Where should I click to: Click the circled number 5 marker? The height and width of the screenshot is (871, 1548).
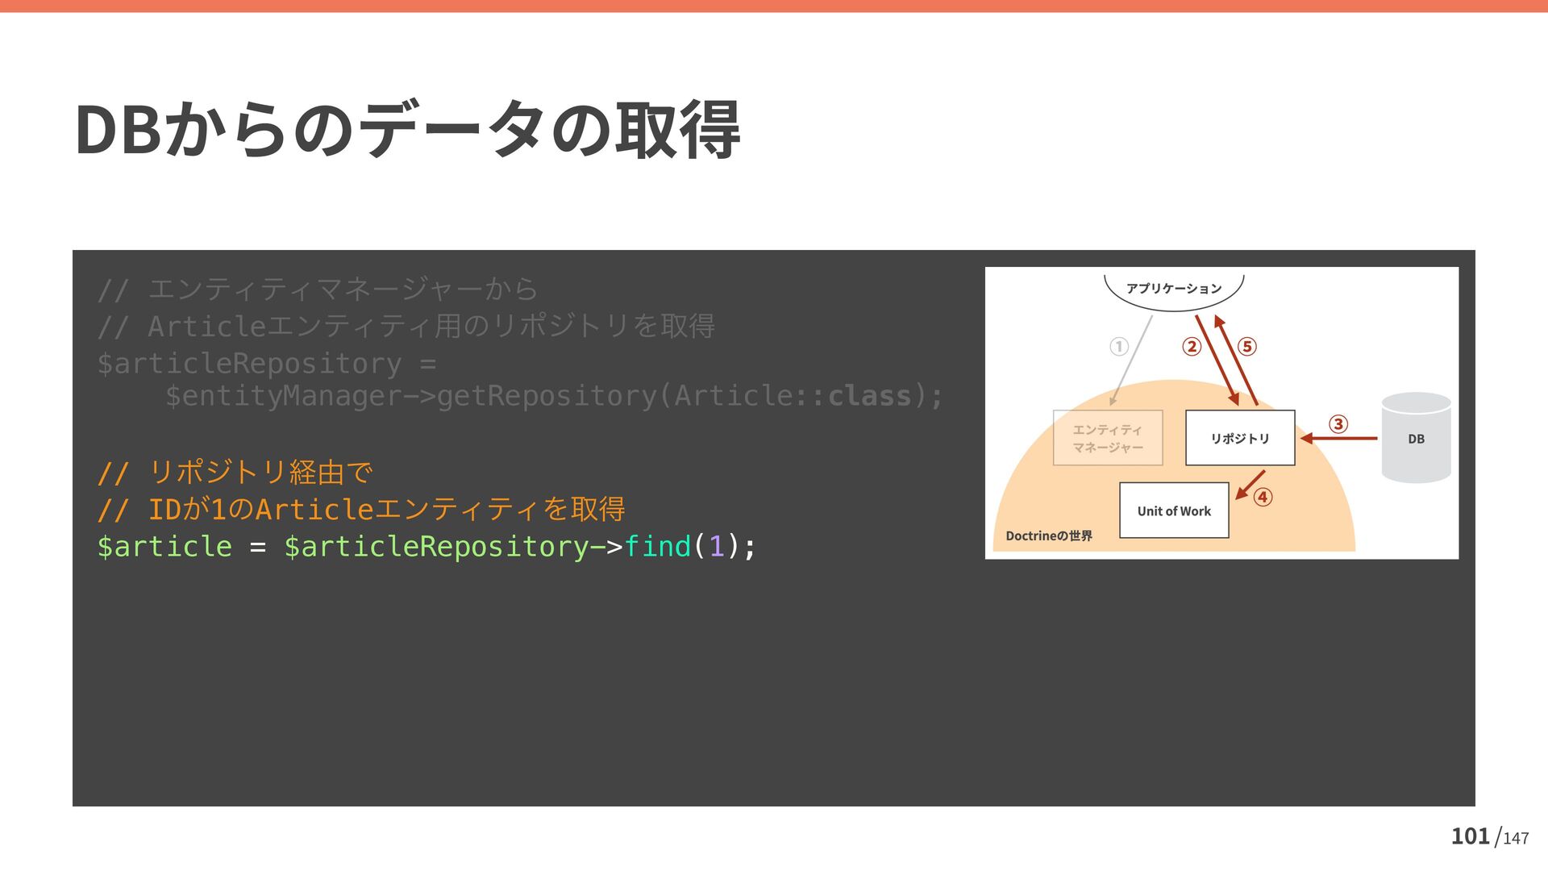point(1246,347)
